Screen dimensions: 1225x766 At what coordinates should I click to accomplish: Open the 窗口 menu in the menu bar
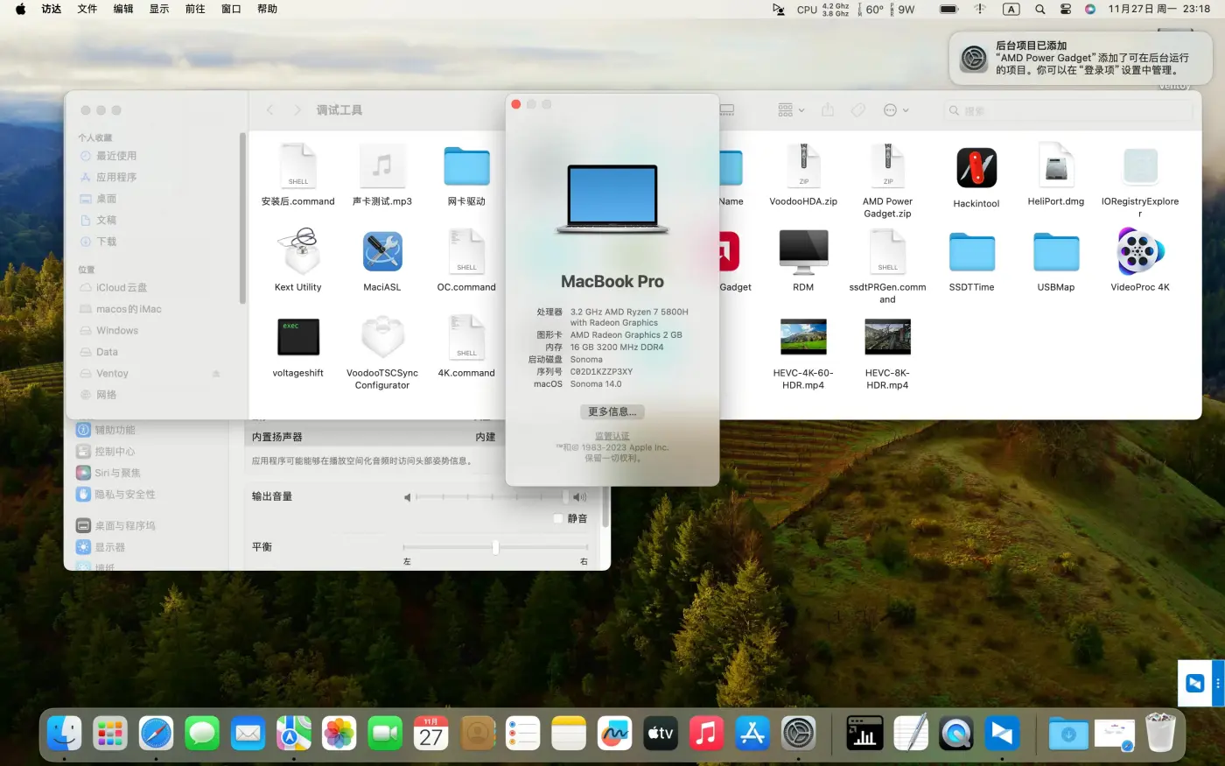[x=230, y=9]
